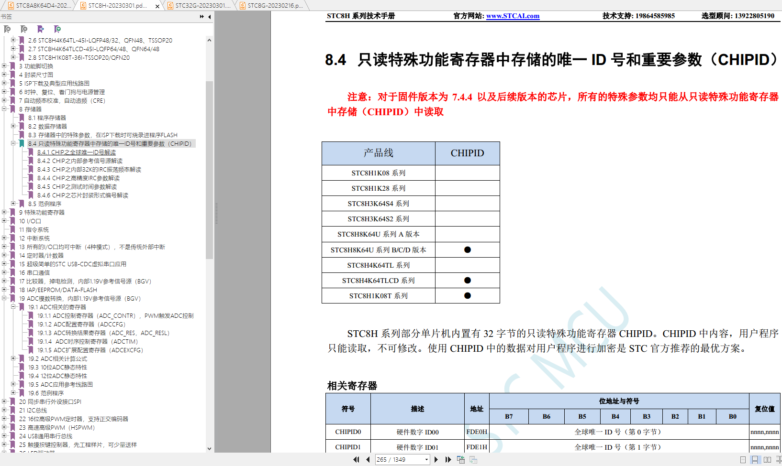Screen dimensions: 782x466
Task: Expand 3 功能脚切换 bookmark node
Action: [4, 66]
